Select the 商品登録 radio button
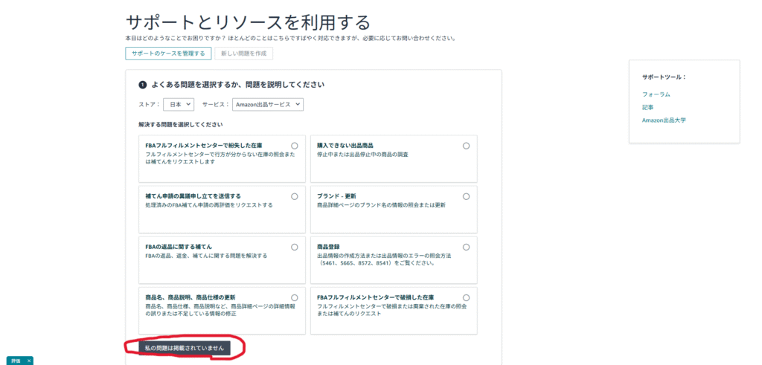Image resolution: width=762 pixels, height=365 pixels. pos(466,247)
